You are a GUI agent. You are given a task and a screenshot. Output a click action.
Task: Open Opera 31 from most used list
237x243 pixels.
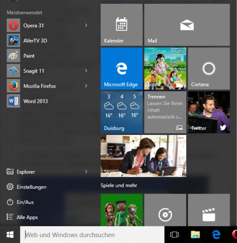[x=47, y=25]
